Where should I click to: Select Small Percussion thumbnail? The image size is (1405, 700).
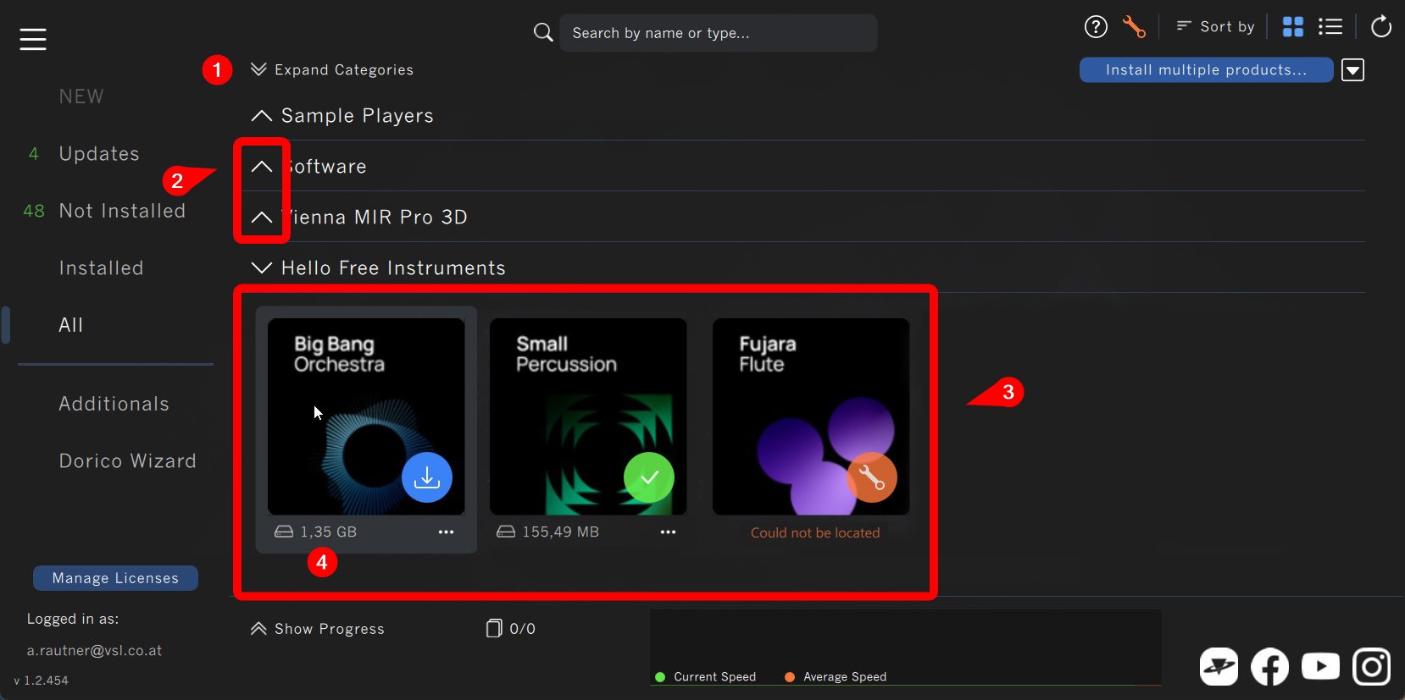[x=588, y=416]
